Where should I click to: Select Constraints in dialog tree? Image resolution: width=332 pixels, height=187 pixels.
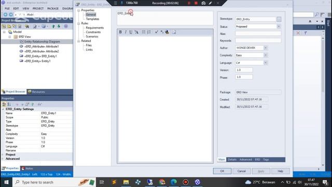[x=93, y=32]
